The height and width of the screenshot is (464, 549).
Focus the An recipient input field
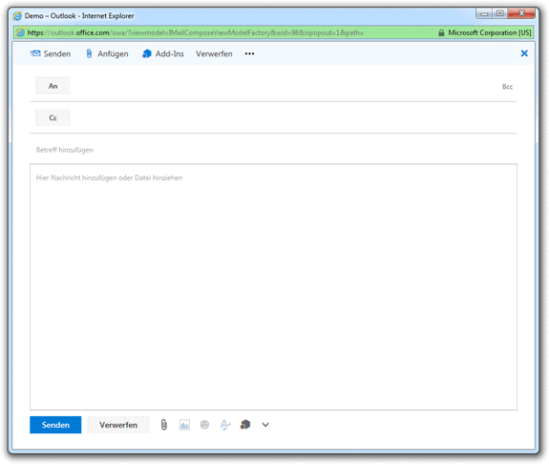[285, 86]
